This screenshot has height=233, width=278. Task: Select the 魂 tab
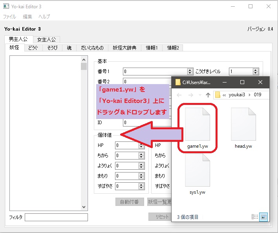(x=69, y=48)
